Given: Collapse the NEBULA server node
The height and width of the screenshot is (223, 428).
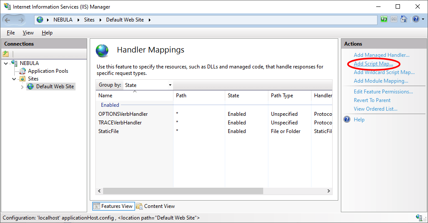Looking at the screenshot, I should (6, 63).
